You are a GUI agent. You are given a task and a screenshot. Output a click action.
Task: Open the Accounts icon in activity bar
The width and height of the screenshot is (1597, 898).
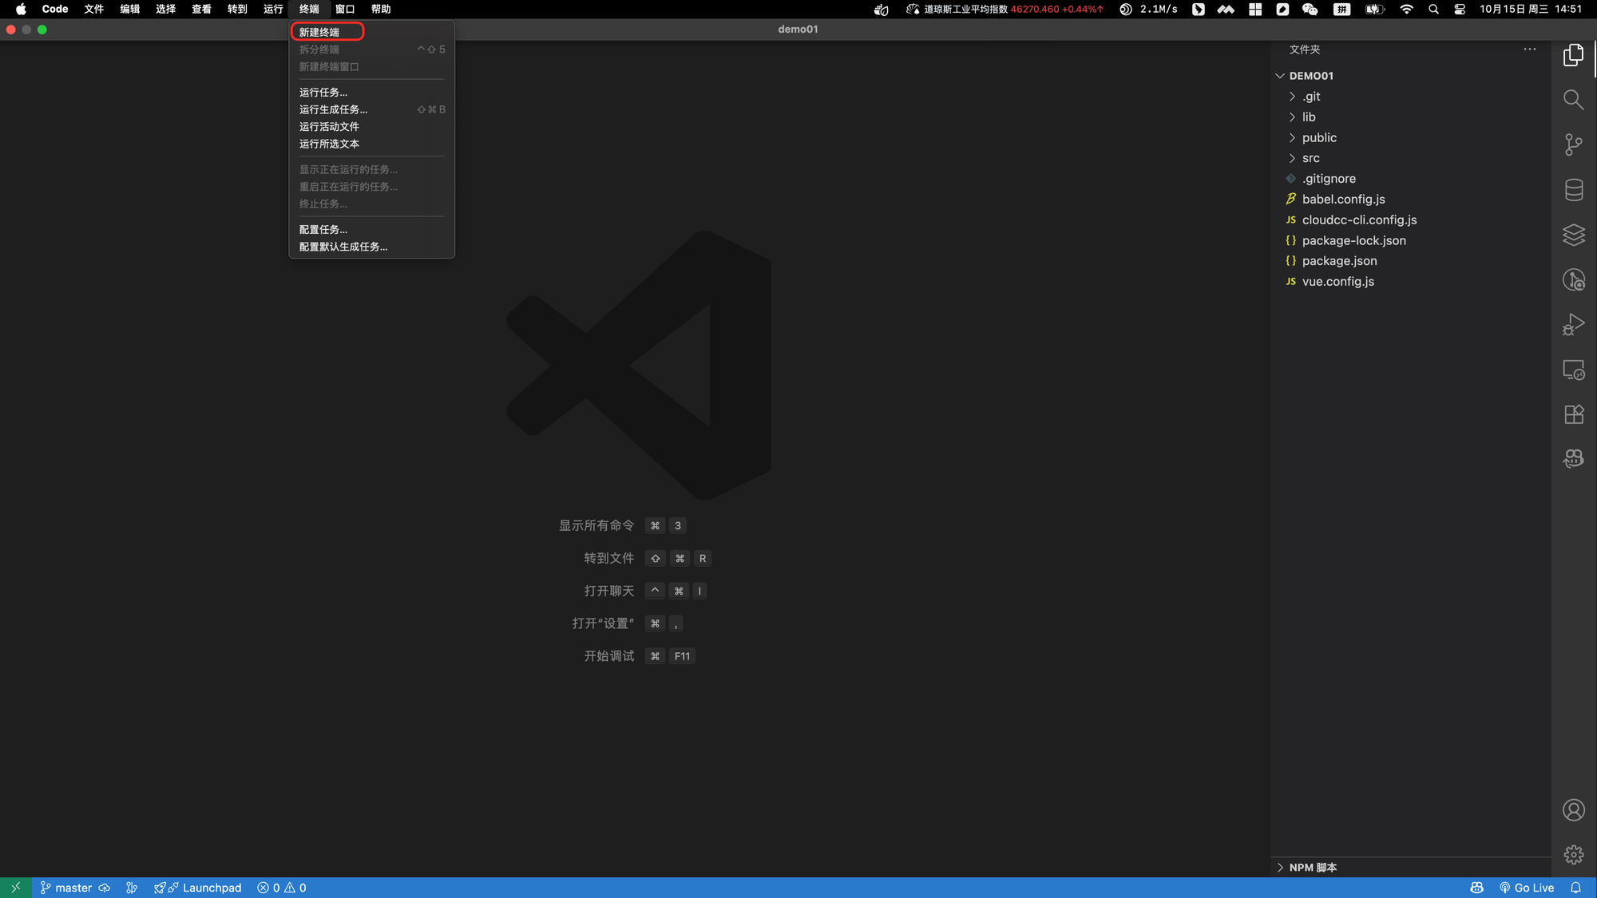(1573, 810)
